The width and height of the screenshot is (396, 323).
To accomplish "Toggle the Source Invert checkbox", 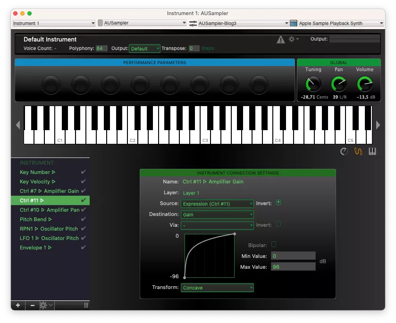I will pyautogui.click(x=278, y=203).
